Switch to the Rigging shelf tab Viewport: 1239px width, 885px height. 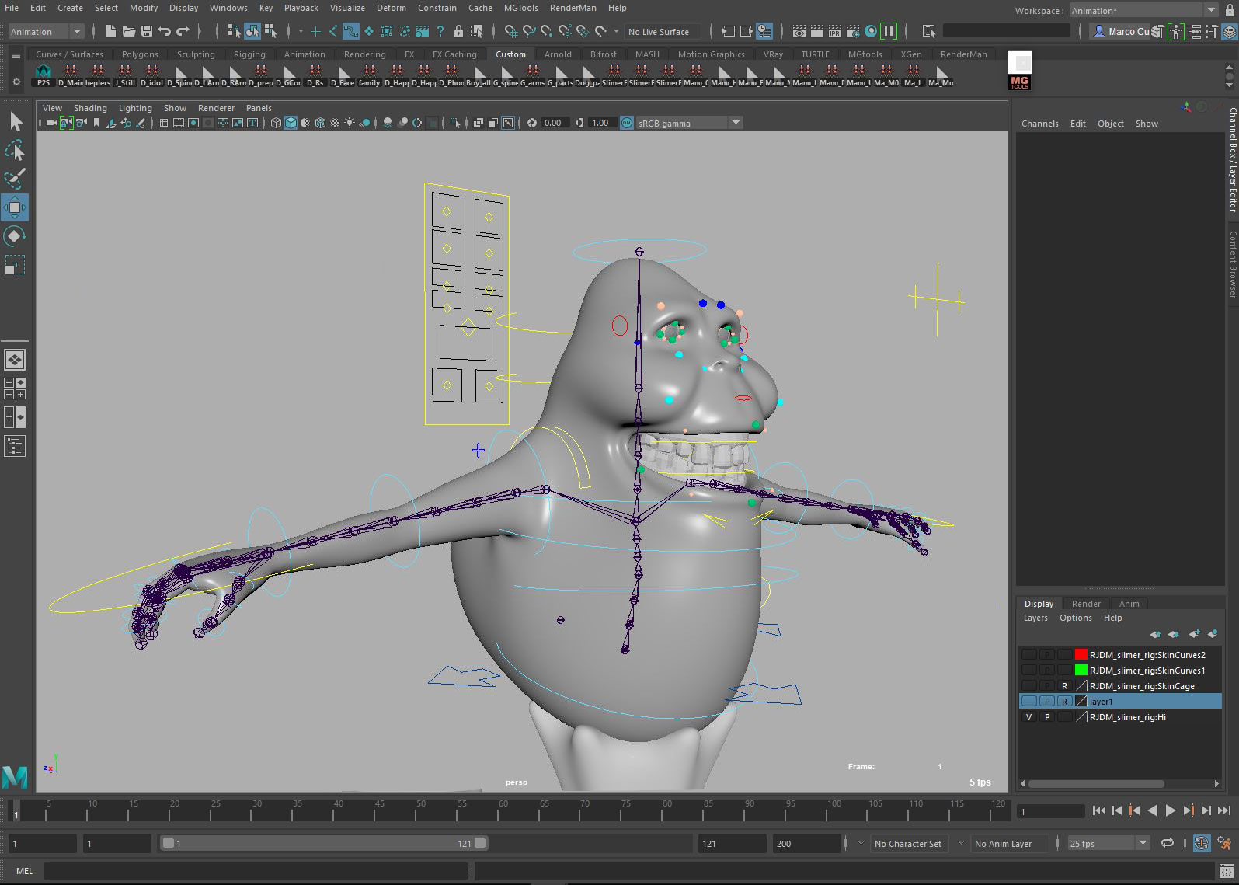click(249, 54)
